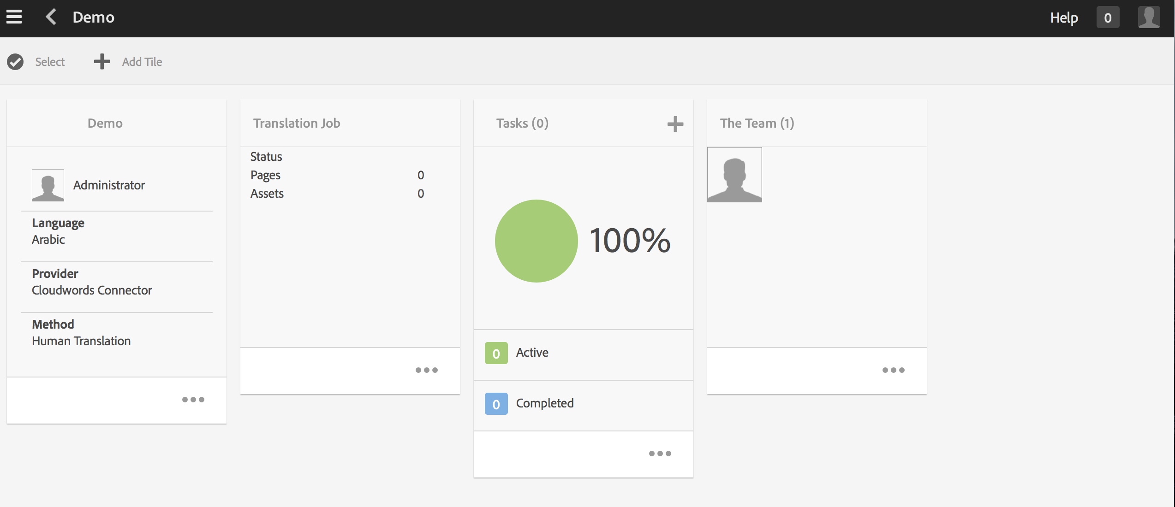Open the notifications counter badge
This screenshot has width=1175, height=507.
pos(1108,18)
